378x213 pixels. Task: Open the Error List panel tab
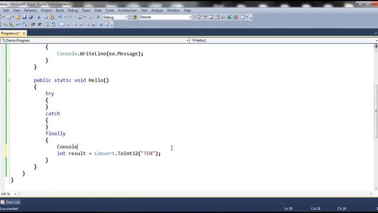click(11, 202)
